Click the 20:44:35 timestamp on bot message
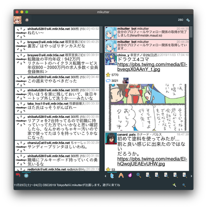207x208 pixels. click(183, 29)
